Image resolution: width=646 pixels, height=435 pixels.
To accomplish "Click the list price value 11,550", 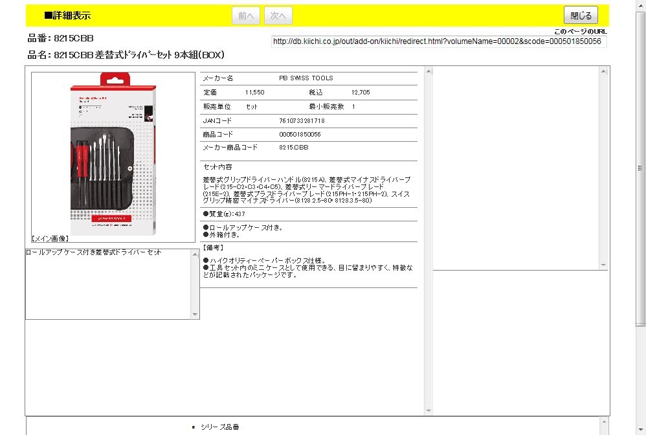I will [x=254, y=93].
